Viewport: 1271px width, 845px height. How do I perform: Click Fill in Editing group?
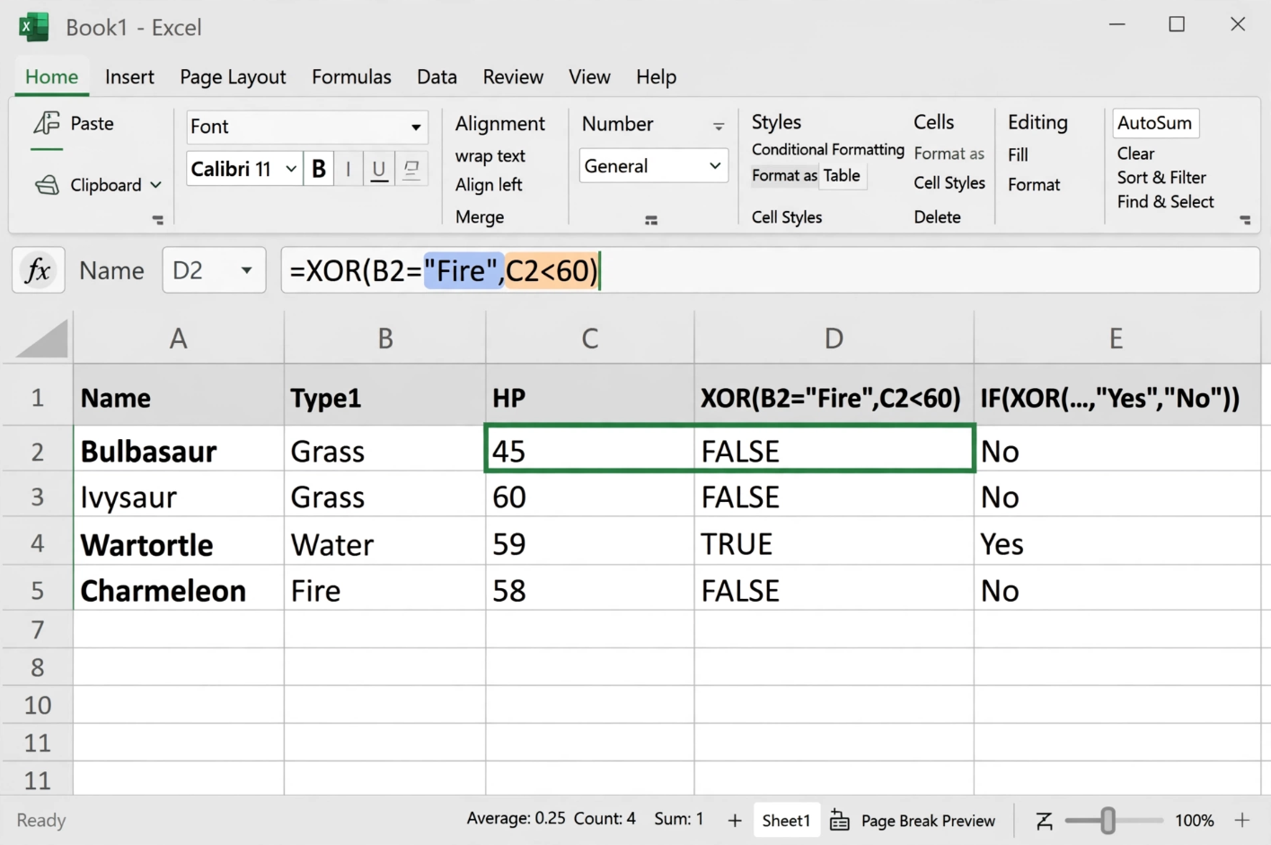click(1018, 155)
